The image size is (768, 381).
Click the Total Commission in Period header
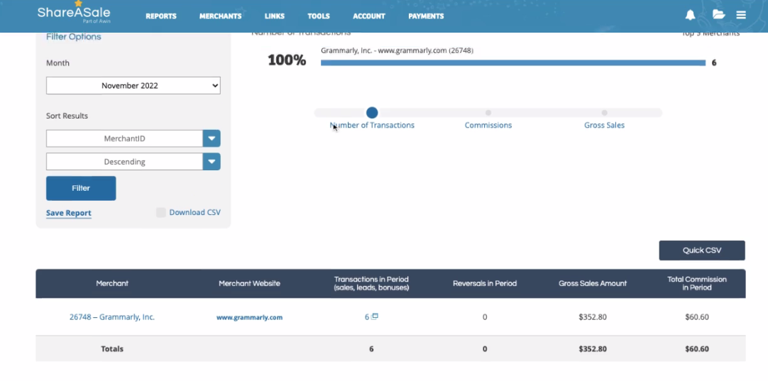click(x=697, y=284)
